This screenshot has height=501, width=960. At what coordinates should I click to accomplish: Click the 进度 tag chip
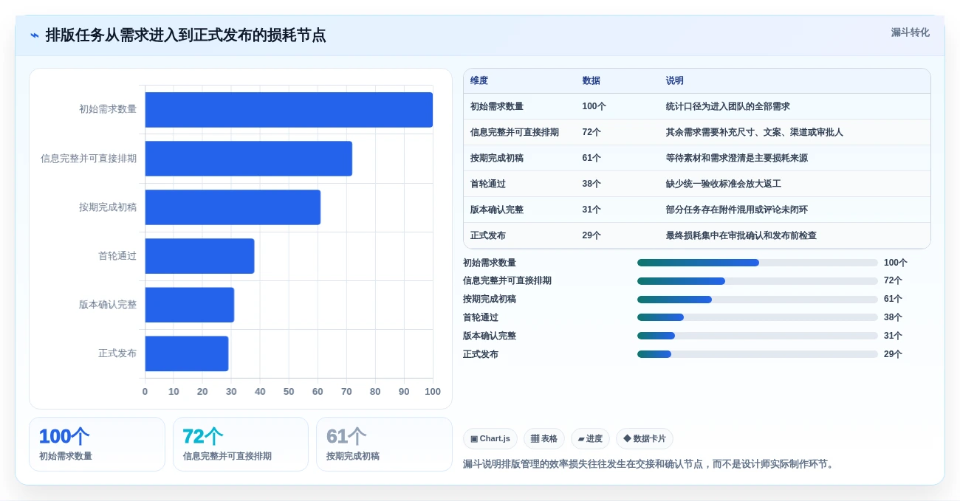(590, 438)
